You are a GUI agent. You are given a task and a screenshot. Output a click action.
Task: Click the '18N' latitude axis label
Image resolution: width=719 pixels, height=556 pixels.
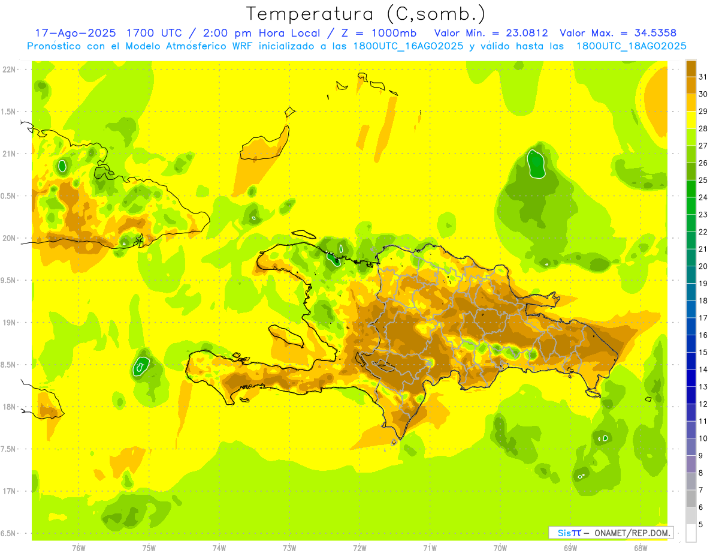(x=10, y=407)
